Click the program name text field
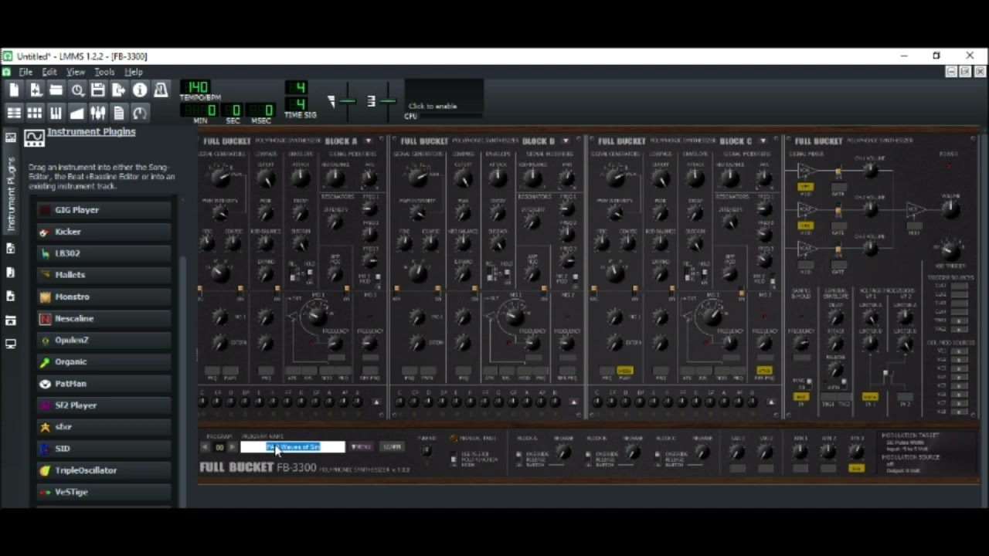This screenshot has width=989, height=556. point(293,446)
